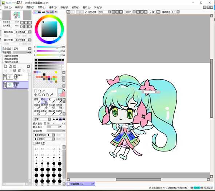This screenshot has height=191, width=215.
Task: Open the 编辑 Edit menu
Action: [x=19, y=7]
